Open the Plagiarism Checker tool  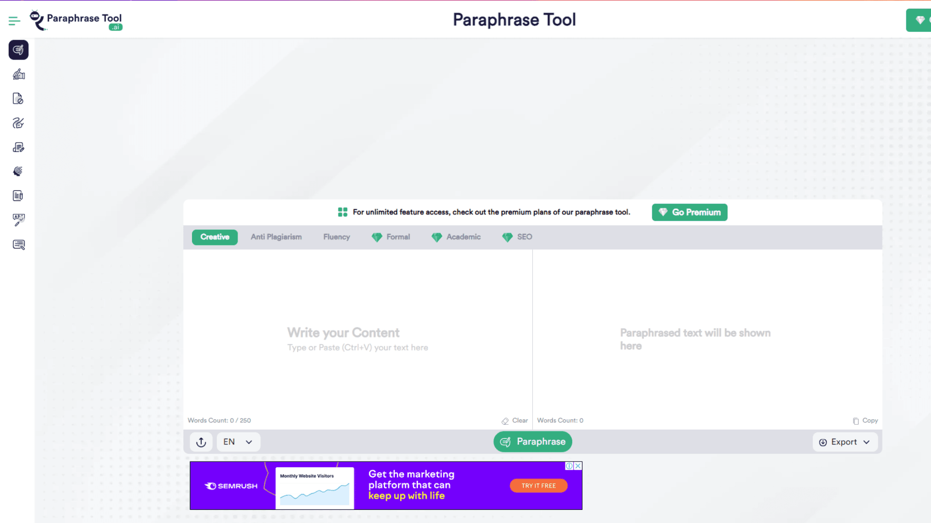point(18,98)
